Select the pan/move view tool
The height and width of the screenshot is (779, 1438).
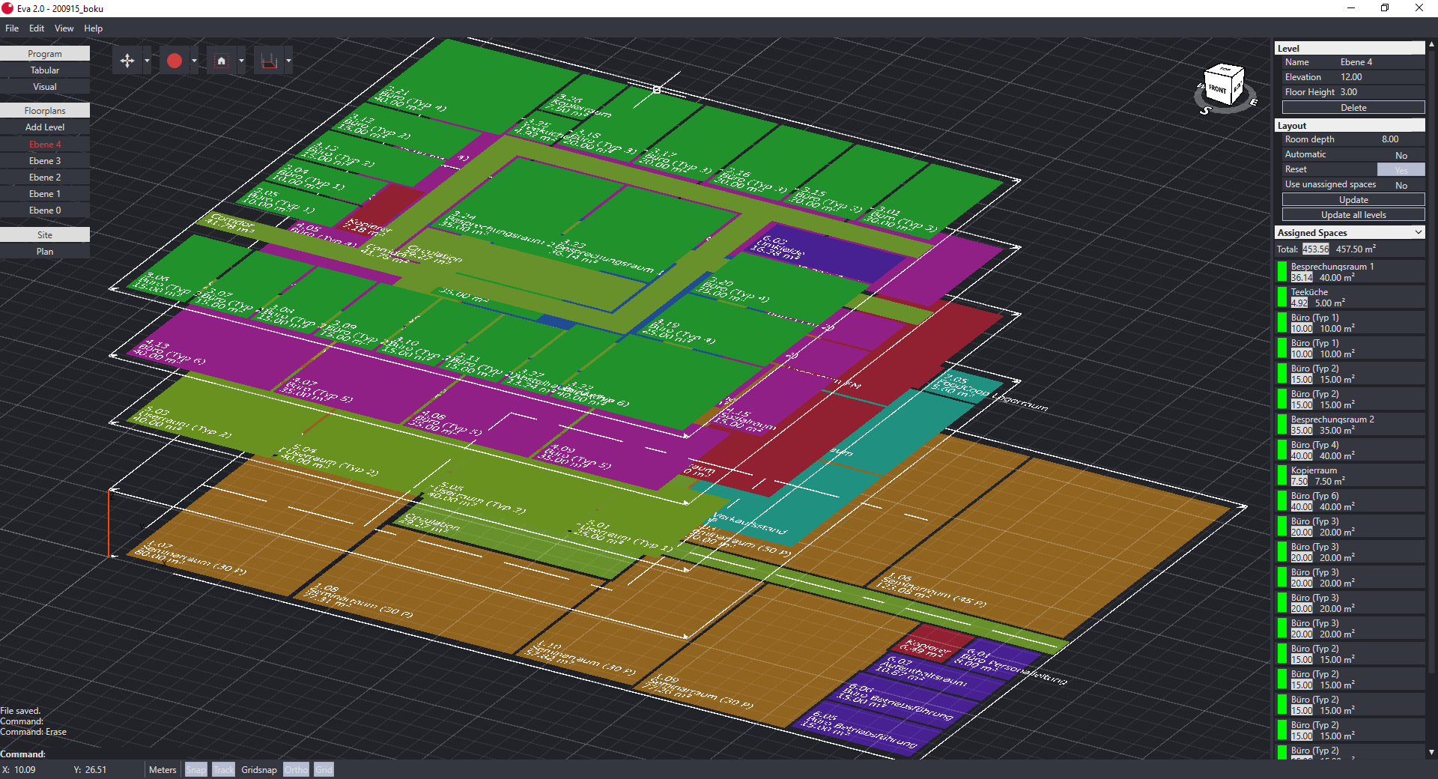tap(127, 61)
